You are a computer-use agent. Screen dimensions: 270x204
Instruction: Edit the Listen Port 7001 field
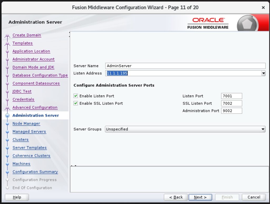click(232, 96)
